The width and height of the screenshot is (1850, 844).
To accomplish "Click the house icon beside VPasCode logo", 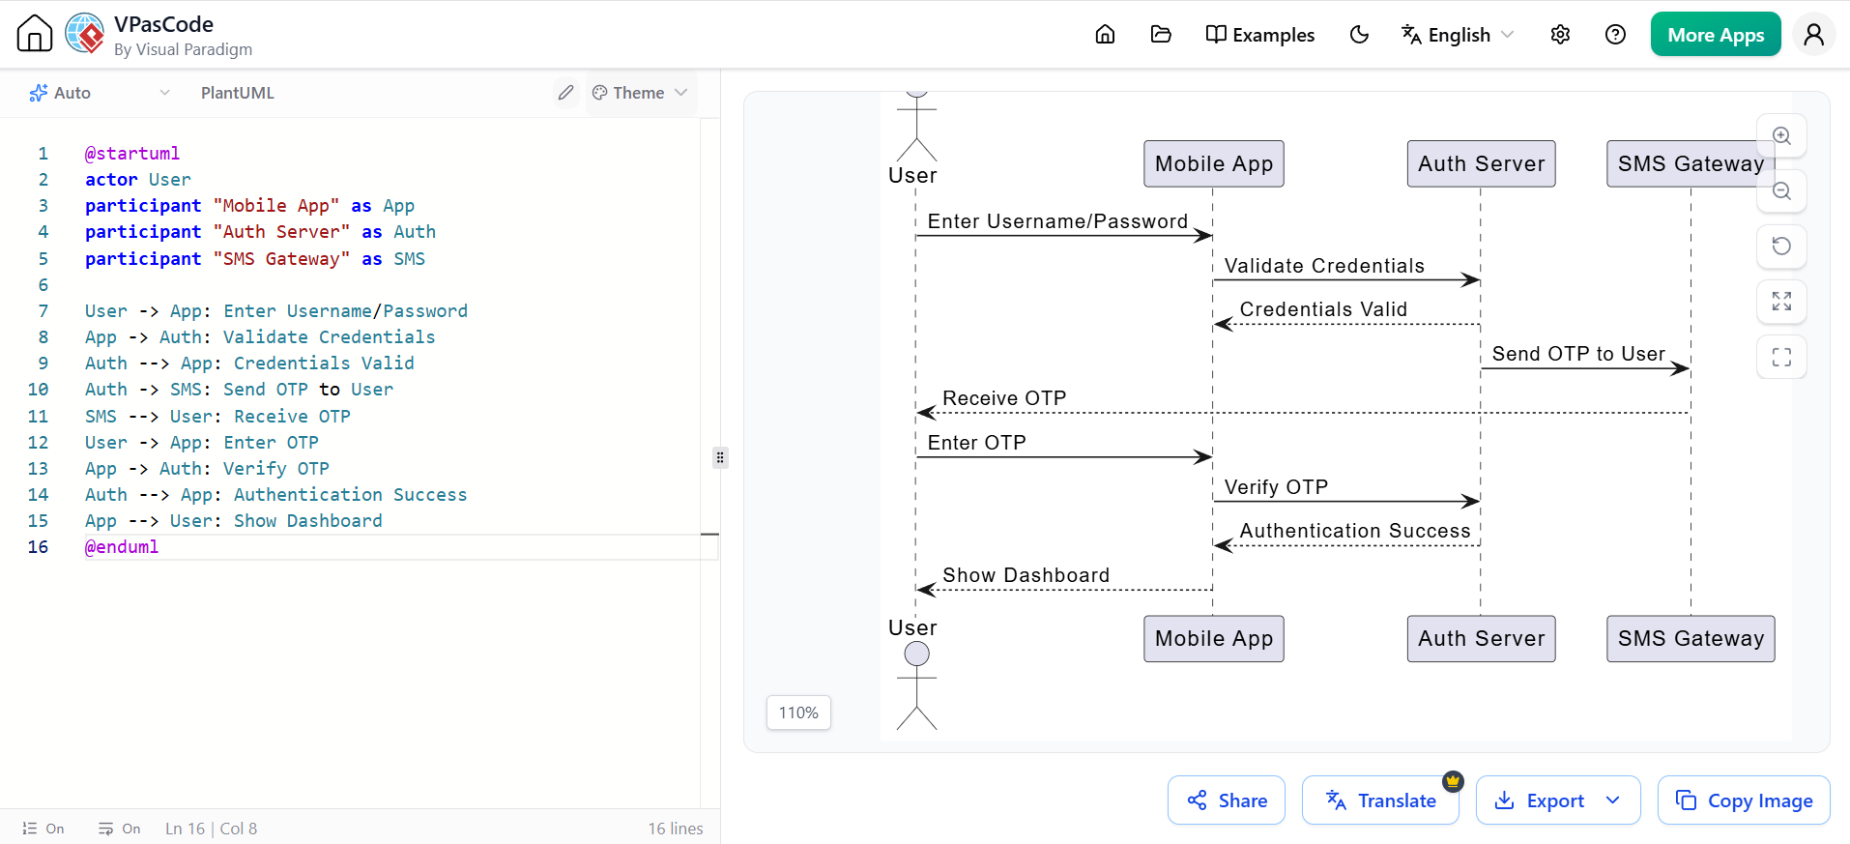I will [x=35, y=34].
